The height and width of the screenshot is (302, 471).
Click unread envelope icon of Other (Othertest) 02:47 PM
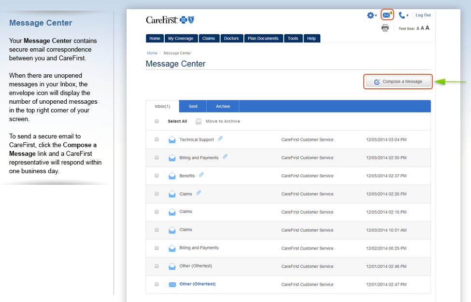pyautogui.click(x=172, y=284)
